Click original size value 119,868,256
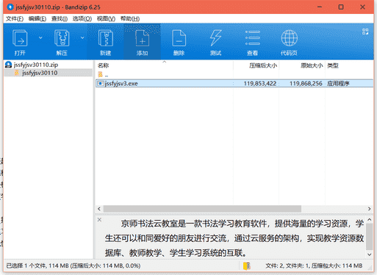Viewport: 377px width, 275px height. pyautogui.click(x=306, y=84)
